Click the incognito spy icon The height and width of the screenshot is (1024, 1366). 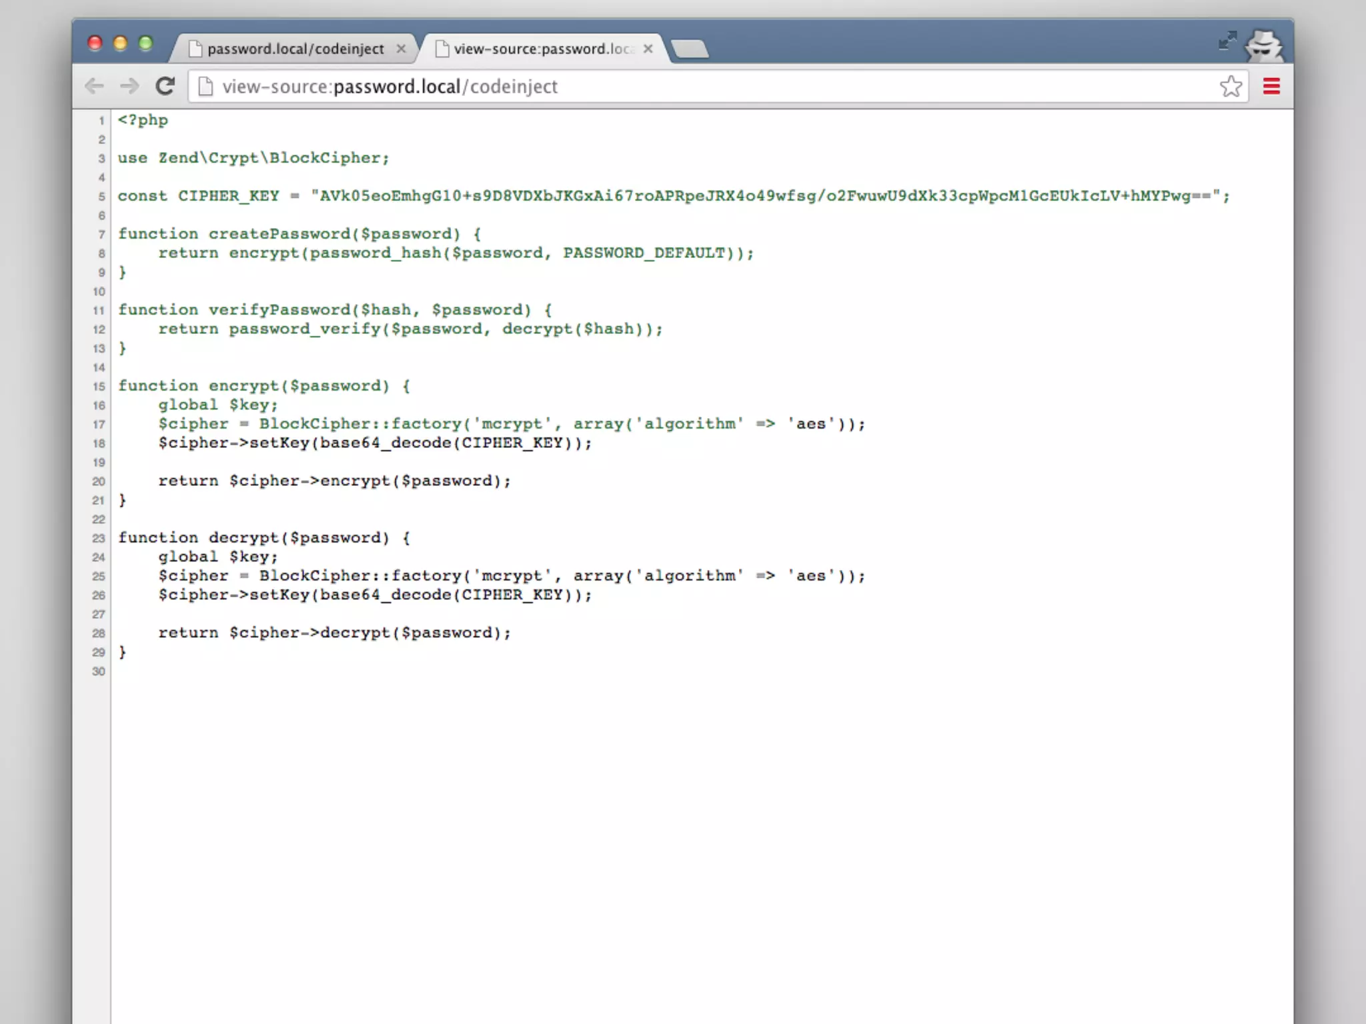(x=1264, y=46)
